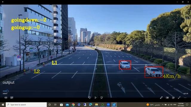Viewport: 191px width, 107px height.
Task: Switch to Google Chrome on the taskbar
Action: (73, 105)
